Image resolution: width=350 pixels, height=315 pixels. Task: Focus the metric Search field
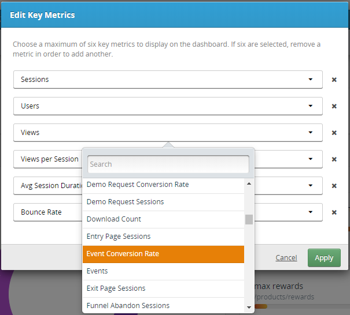click(168, 164)
